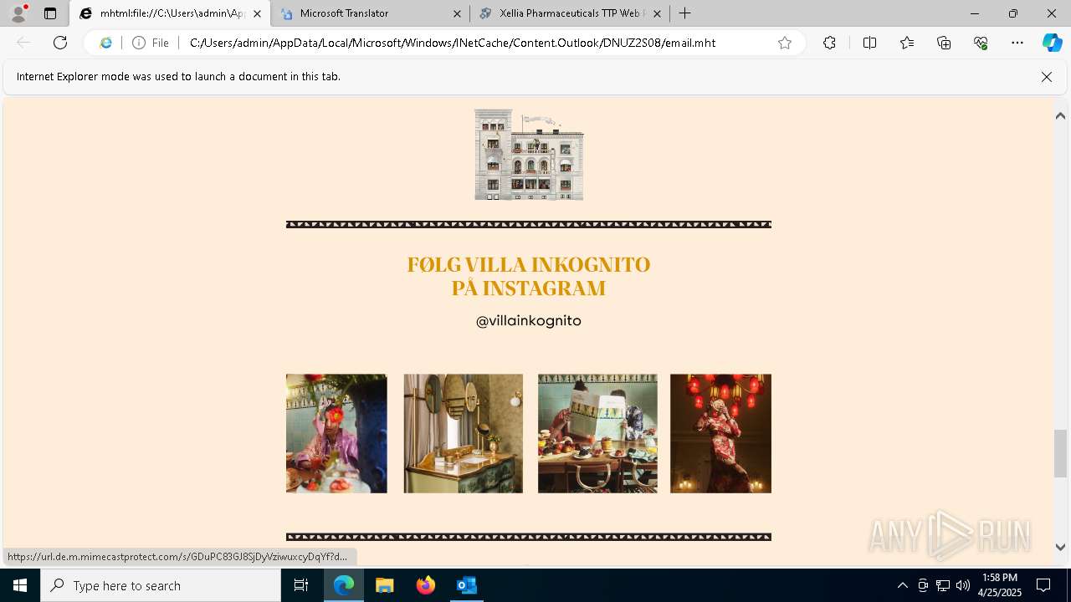1071x602 pixels.
Task: Open Task View on taskbar
Action: pyautogui.click(x=301, y=585)
